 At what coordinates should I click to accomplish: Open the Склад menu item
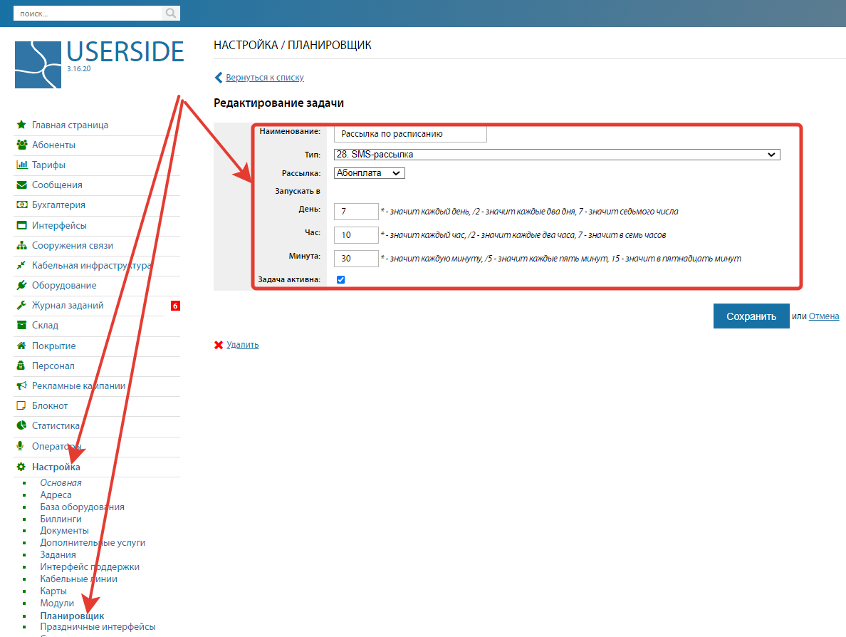click(x=45, y=325)
